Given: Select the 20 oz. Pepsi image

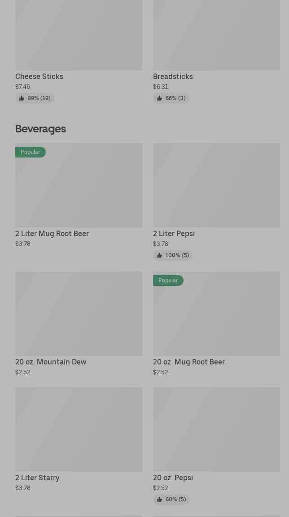Looking at the screenshot, I should pos(216,429).
